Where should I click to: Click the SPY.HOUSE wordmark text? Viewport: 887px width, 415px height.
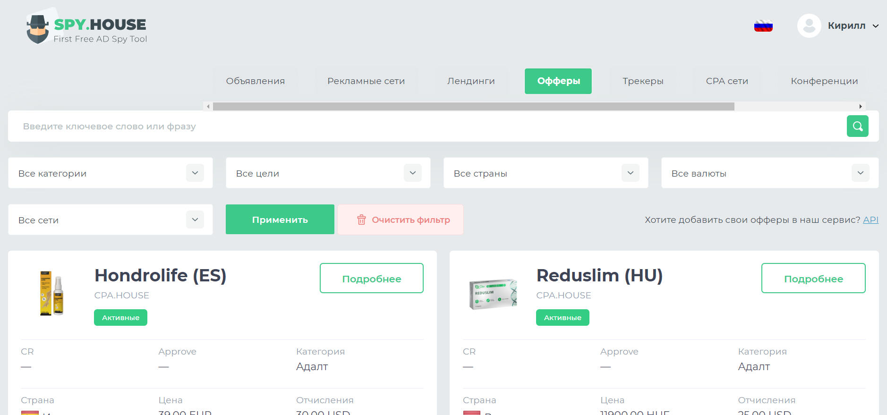pyautogui.click(x=100, y=24)
